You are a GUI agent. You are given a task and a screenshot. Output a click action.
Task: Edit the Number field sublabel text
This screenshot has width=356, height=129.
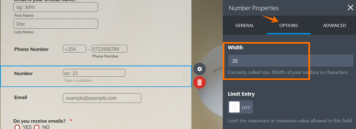click(x=78, y=81)
